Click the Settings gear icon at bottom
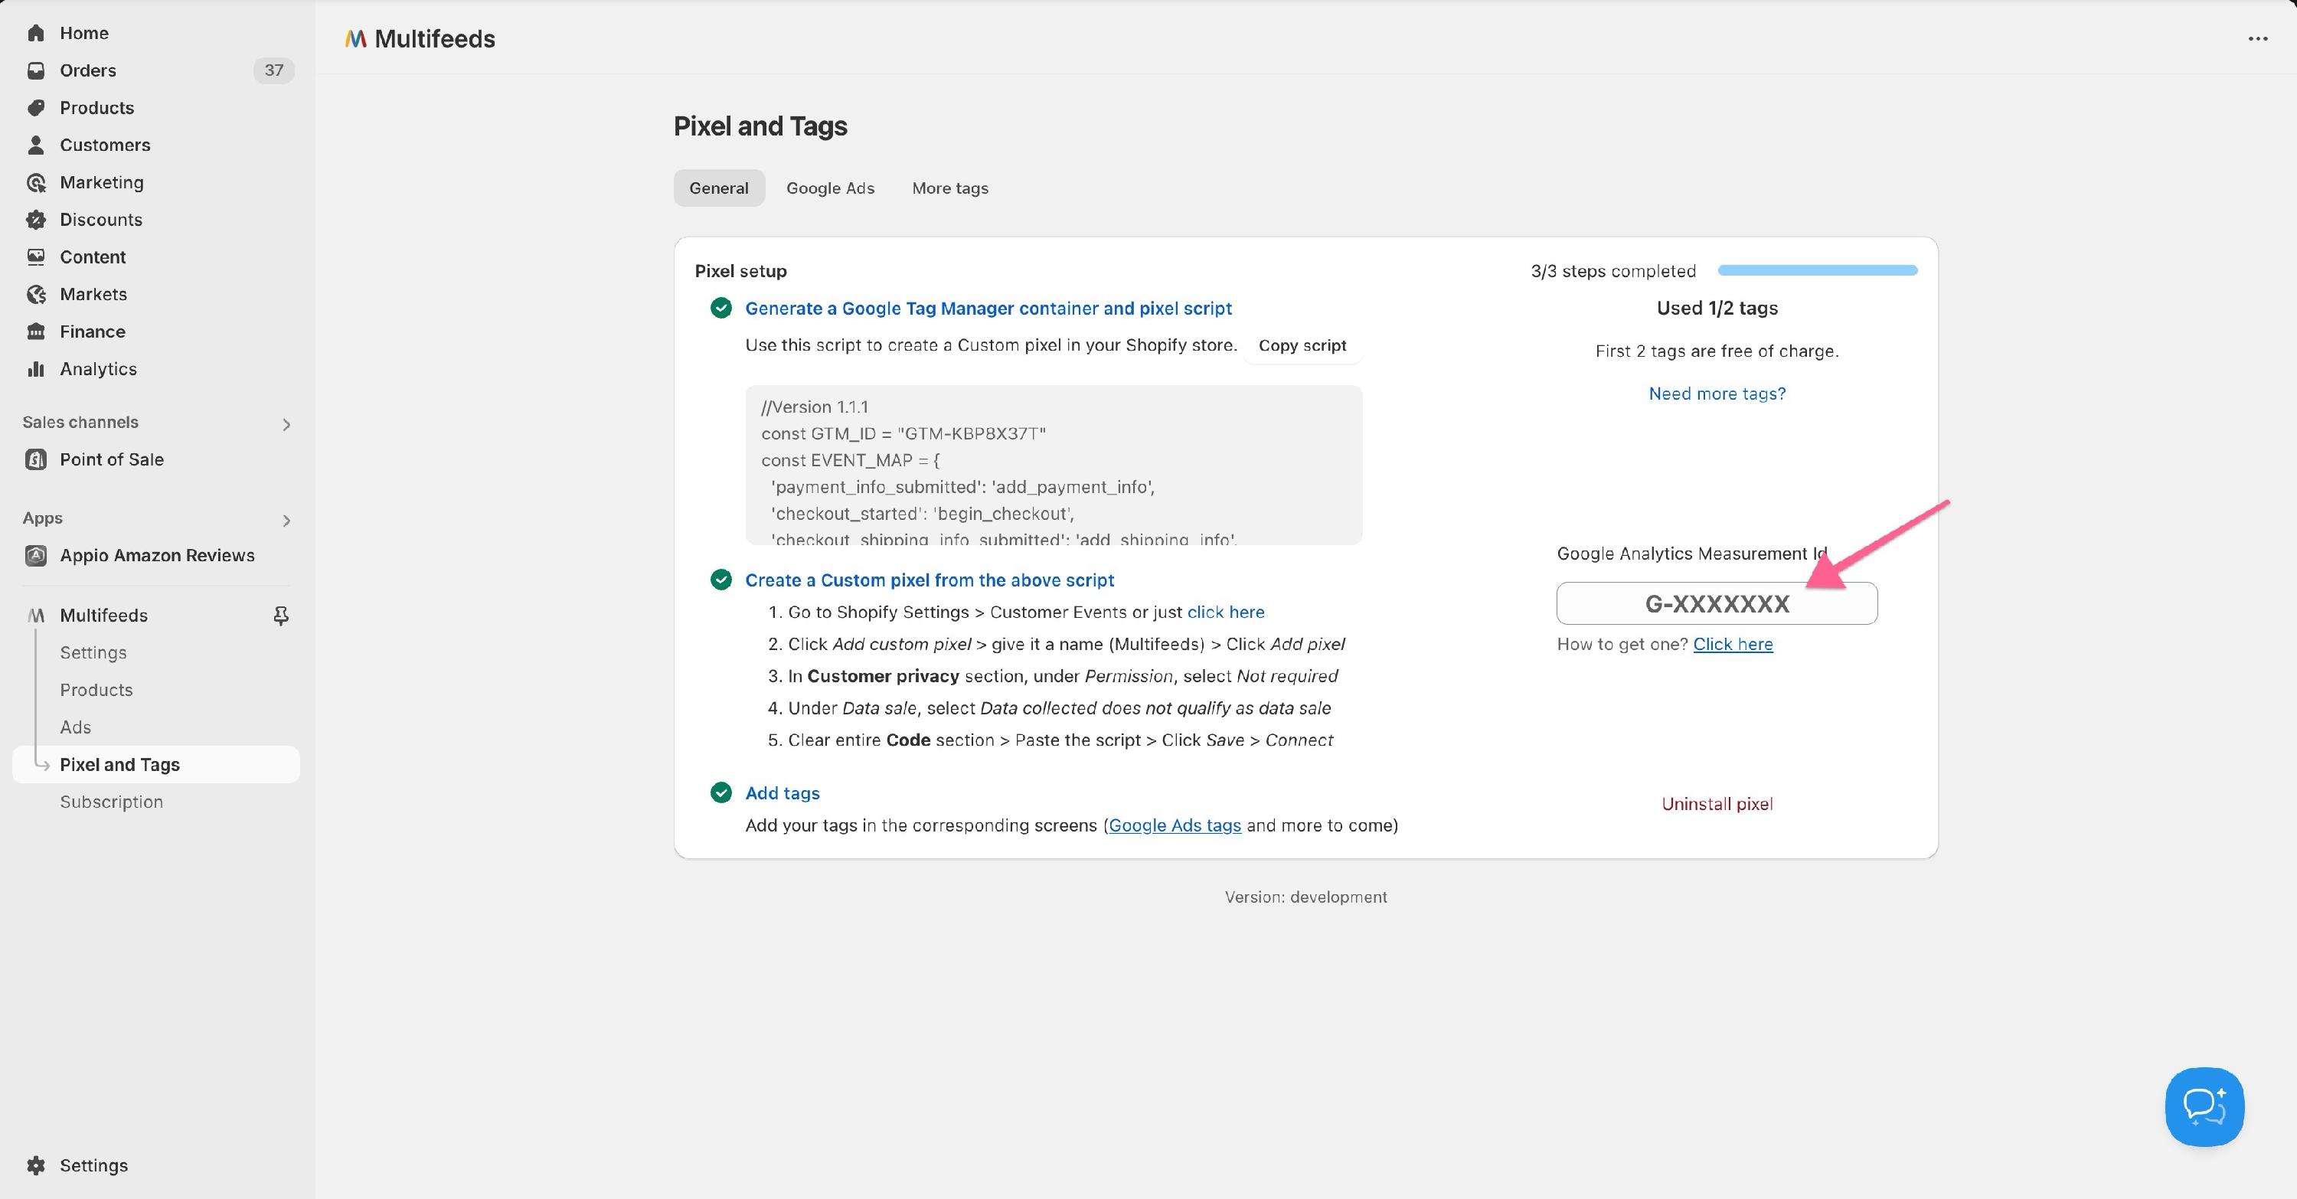 36,1165
